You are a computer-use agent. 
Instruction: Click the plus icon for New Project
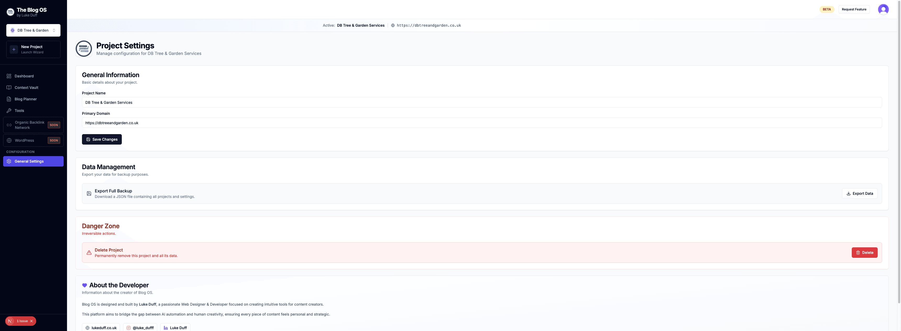pyautogui.click(x=14, y=49)
